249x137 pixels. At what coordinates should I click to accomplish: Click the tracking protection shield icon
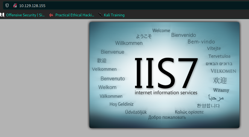pyautogui.click(x=7, y=6)
